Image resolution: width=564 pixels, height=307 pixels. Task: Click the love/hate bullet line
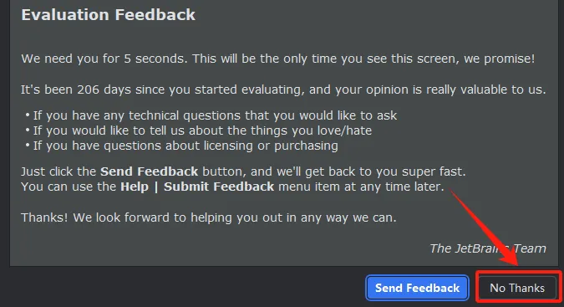[202, 130]
